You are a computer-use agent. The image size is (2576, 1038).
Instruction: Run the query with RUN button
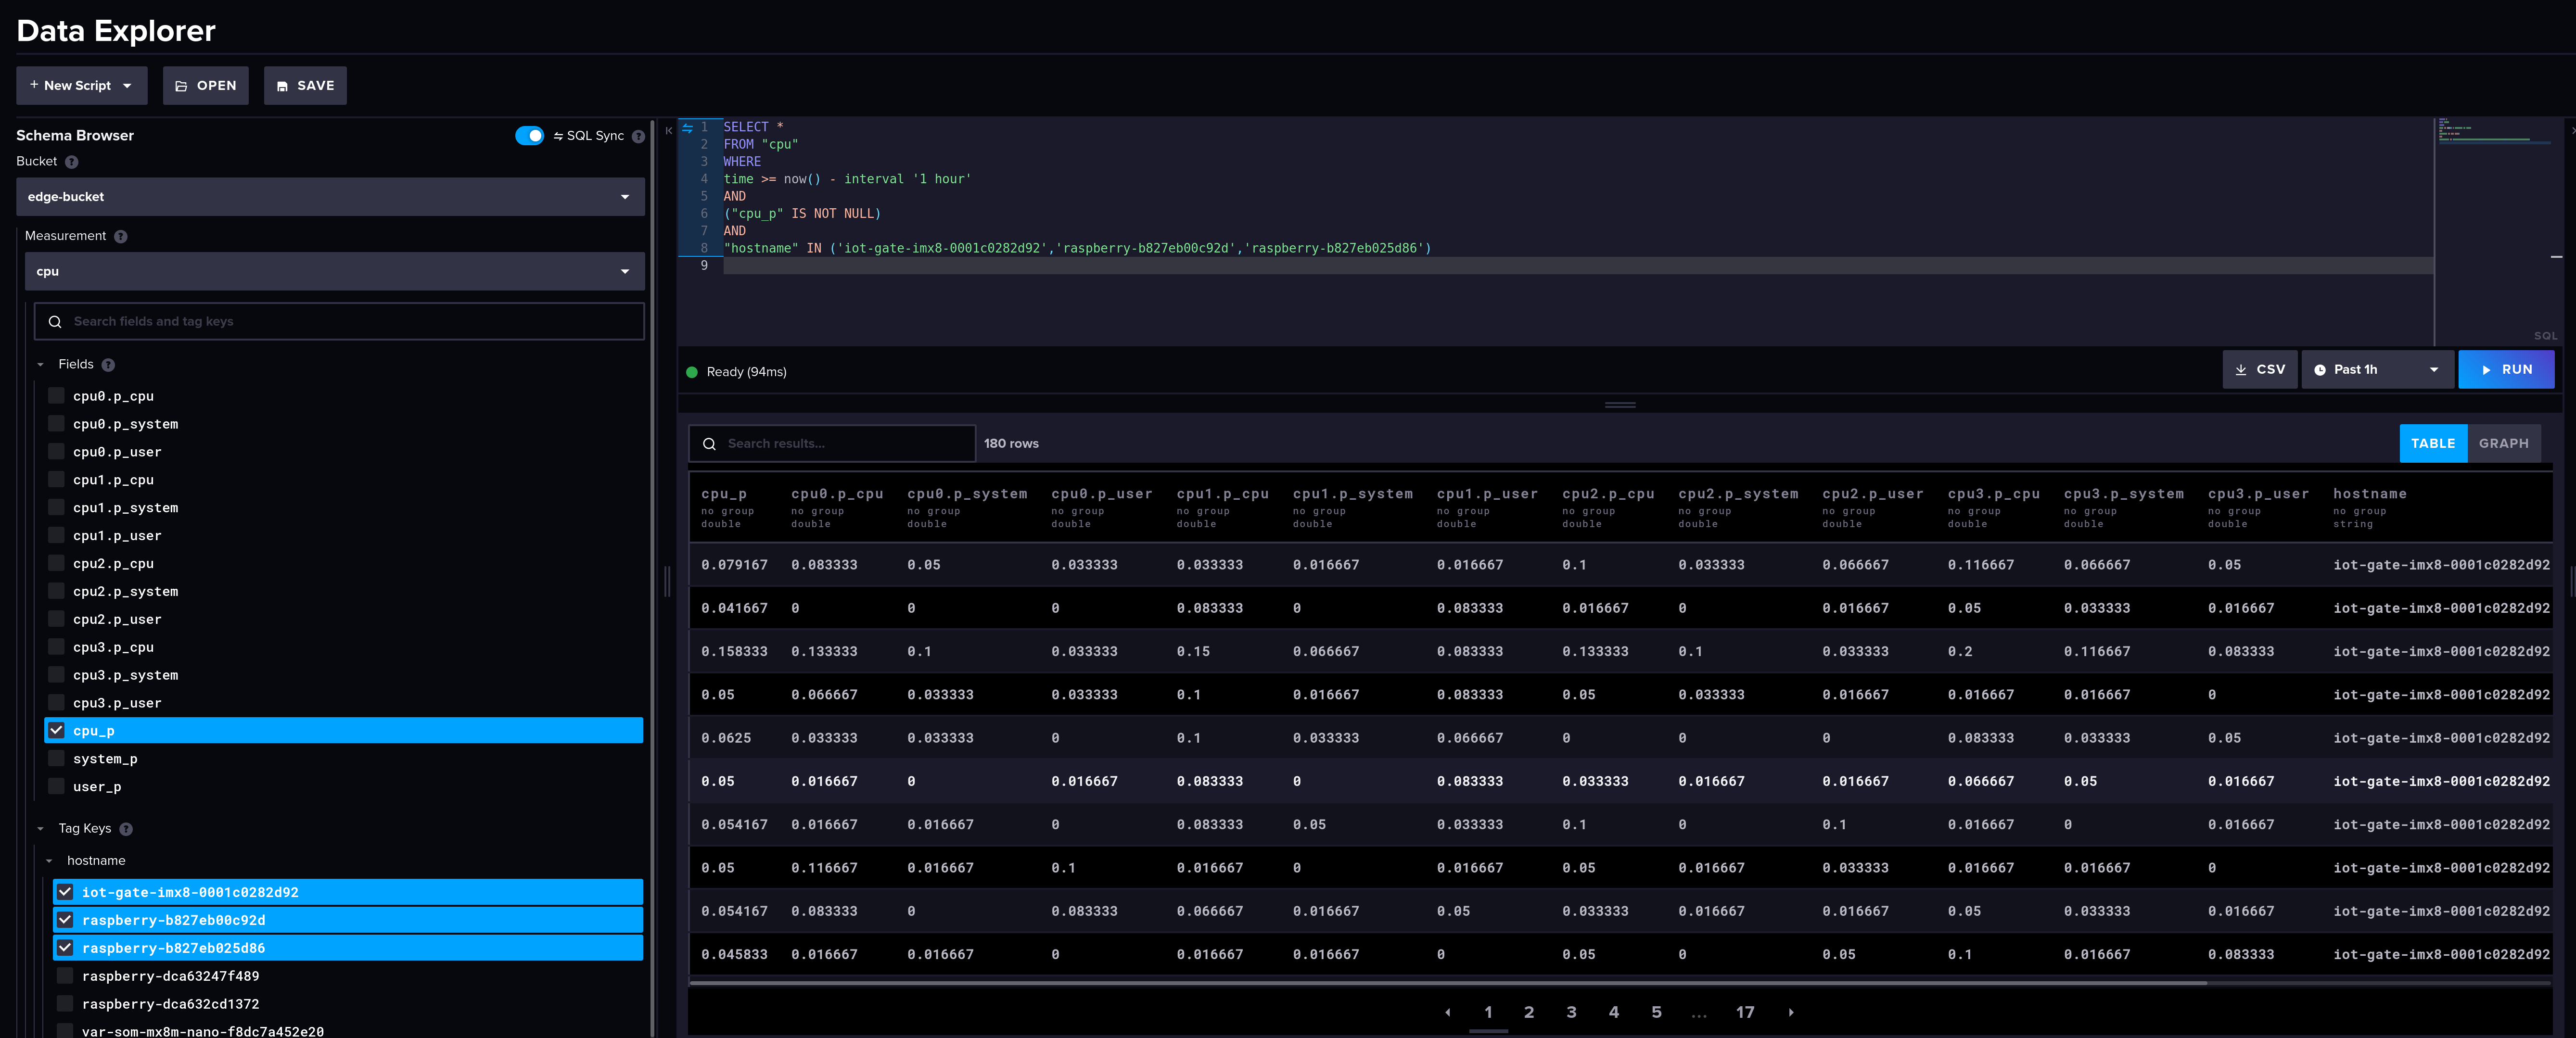pos(2506,370)
